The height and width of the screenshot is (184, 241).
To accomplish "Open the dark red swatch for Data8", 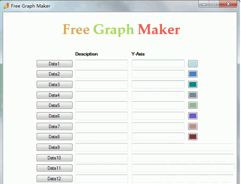I will [193, 137].
